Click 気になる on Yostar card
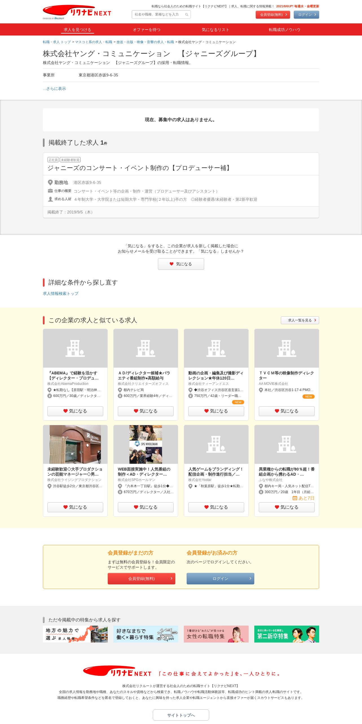Viewport: 362px width, 724px height. click(216, 507)
